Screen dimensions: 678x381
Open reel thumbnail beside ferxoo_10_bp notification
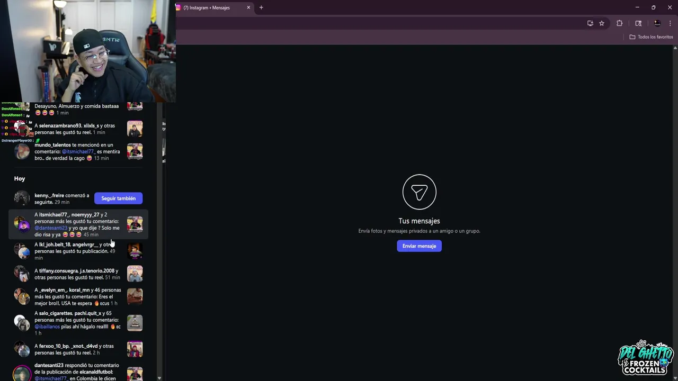tap(135, 349)
